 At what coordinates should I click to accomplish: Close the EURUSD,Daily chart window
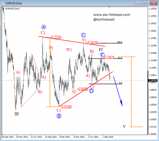(154, 3)
